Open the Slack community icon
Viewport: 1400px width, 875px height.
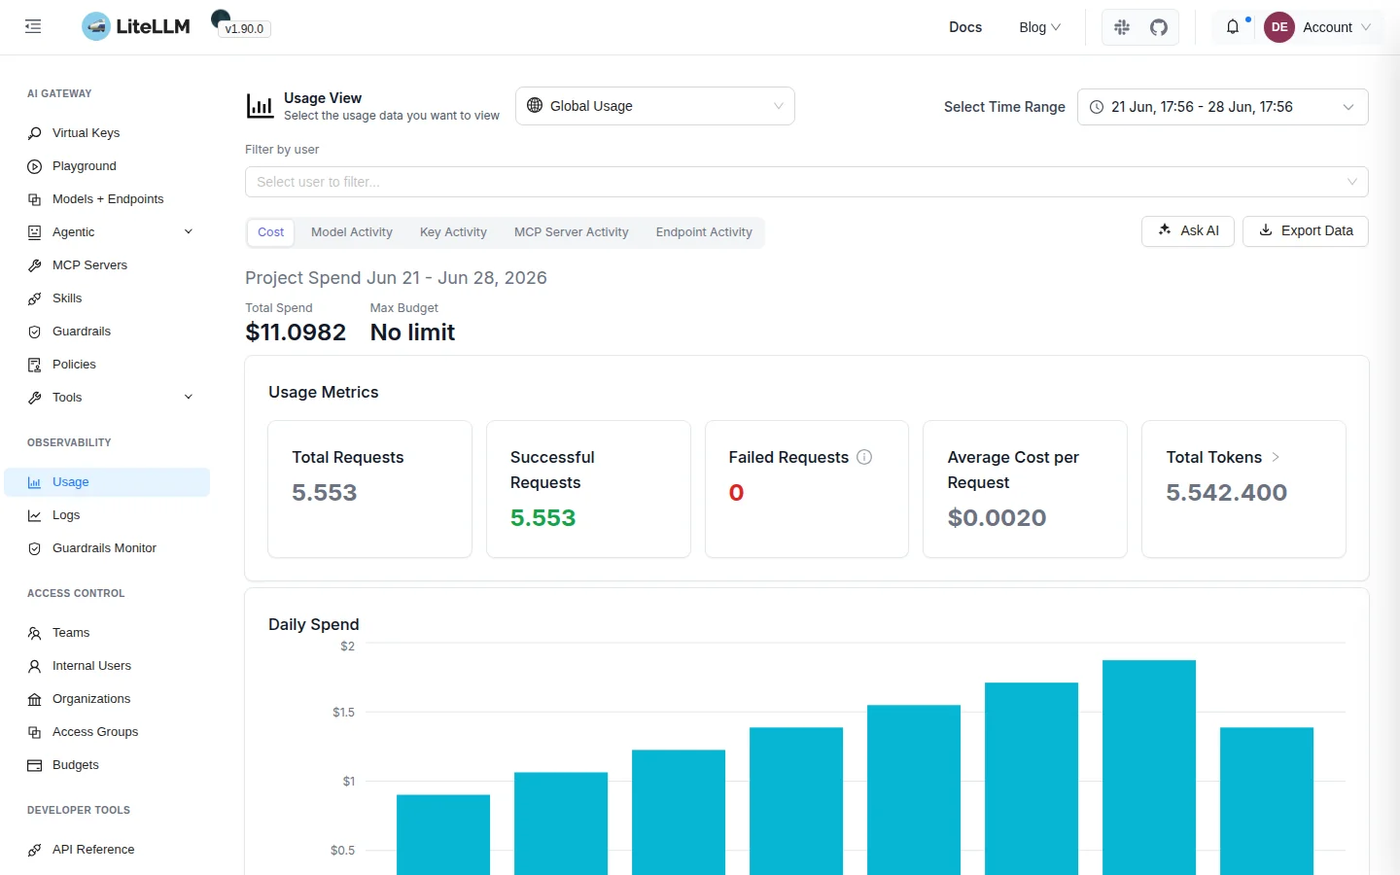tap(1122, 27)
